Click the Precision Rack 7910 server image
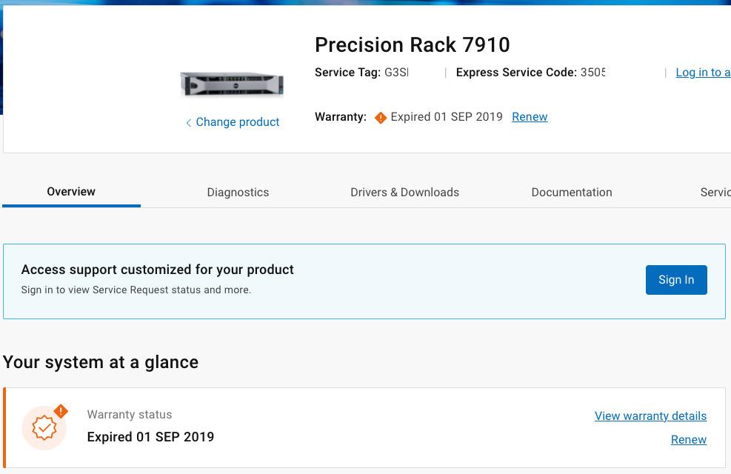Screen dimensions: 731x474 (x=231, y=83)
